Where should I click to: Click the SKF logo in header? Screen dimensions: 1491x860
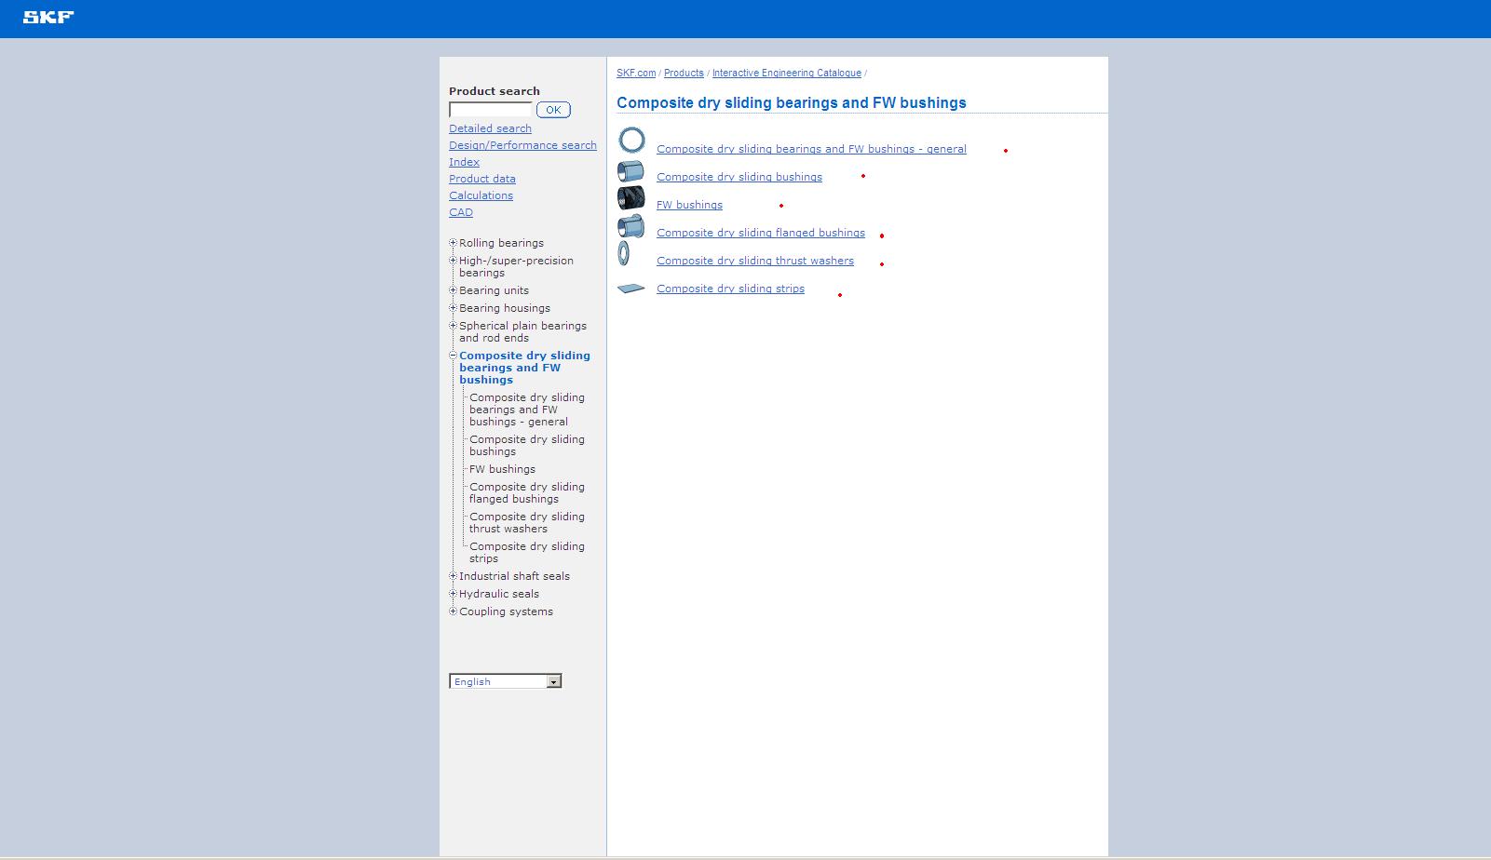48,17
